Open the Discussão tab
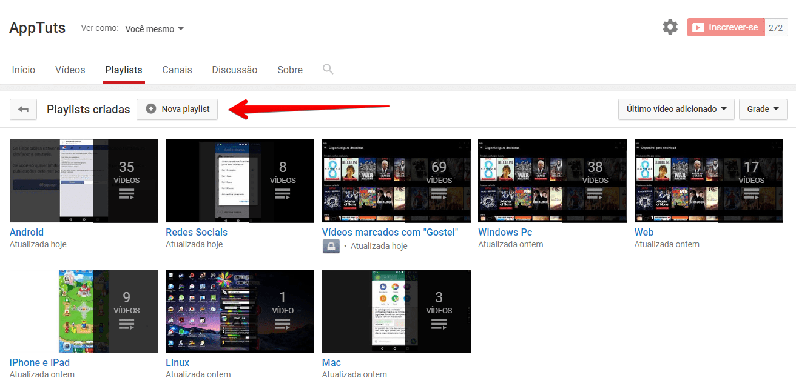 coord(235,70)
